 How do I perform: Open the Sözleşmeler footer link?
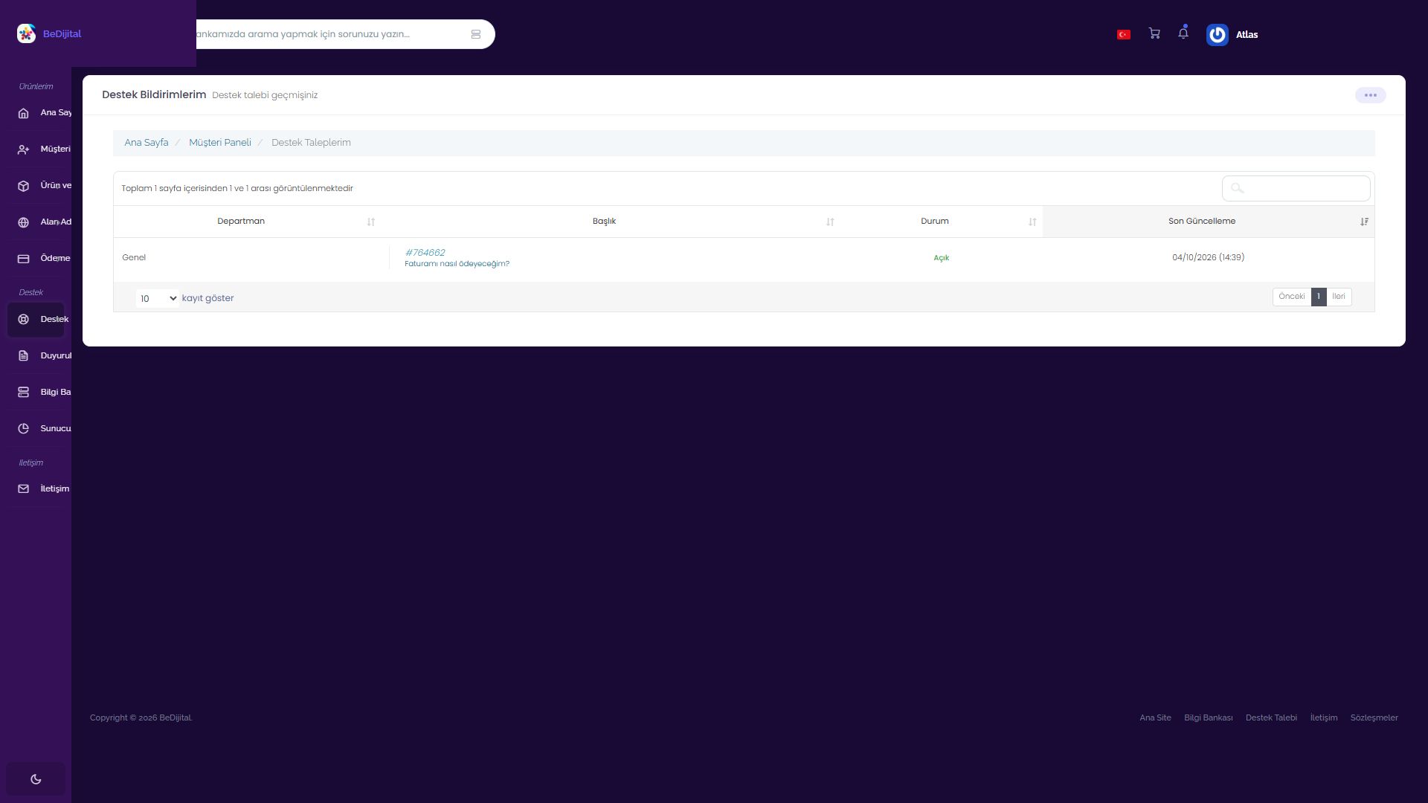(1374, 718)
